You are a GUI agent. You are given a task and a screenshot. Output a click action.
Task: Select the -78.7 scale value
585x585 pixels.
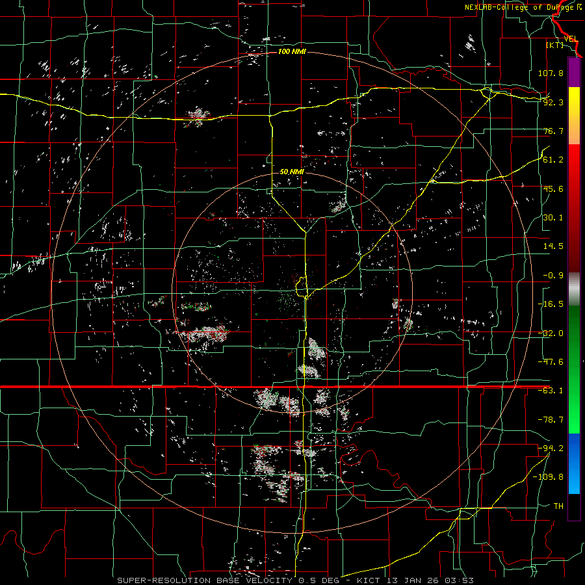551,420
